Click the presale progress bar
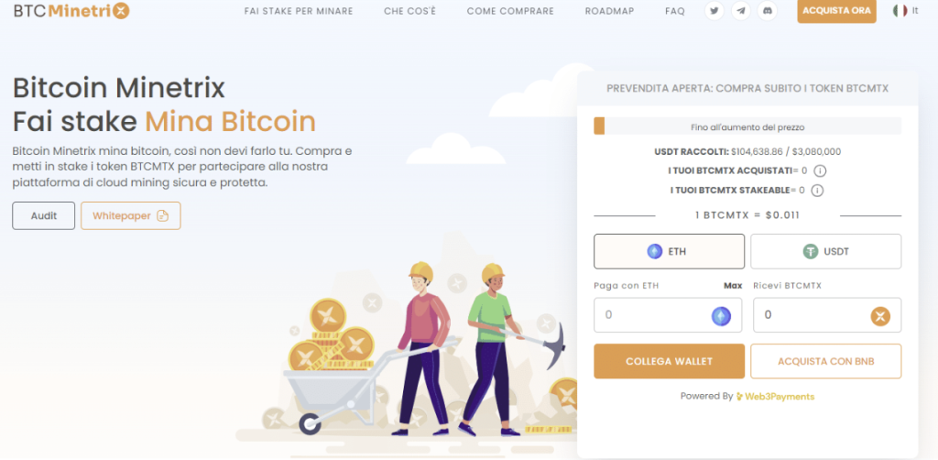938x460 pixels. tap(747, 126)
